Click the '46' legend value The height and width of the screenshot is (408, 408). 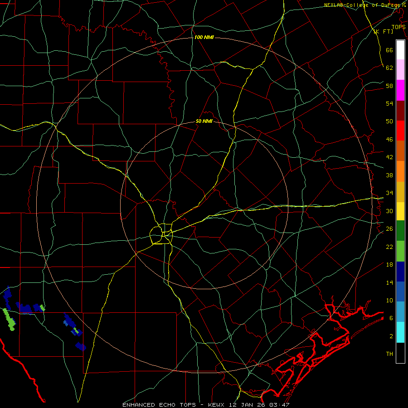[389, 140]
